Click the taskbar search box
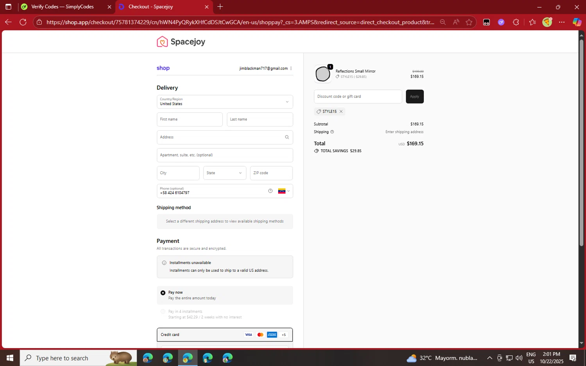This screenshot has width=586, height=366. (x=79, y=358)
